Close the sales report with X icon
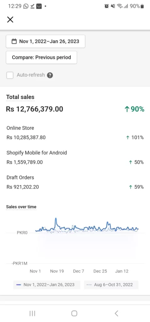Screen dimensions: 150x322 (x=10, y=20)
